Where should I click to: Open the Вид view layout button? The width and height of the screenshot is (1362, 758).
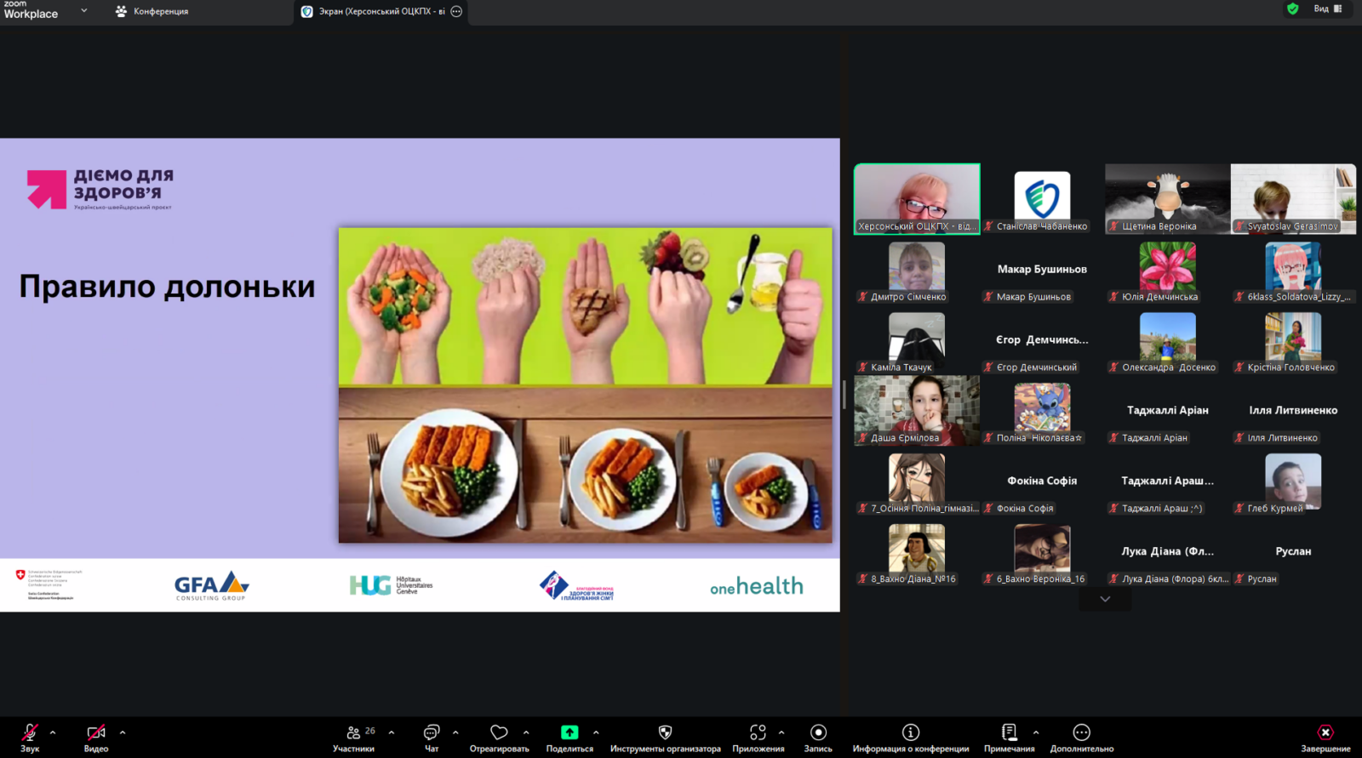(x=1327, y=9)
